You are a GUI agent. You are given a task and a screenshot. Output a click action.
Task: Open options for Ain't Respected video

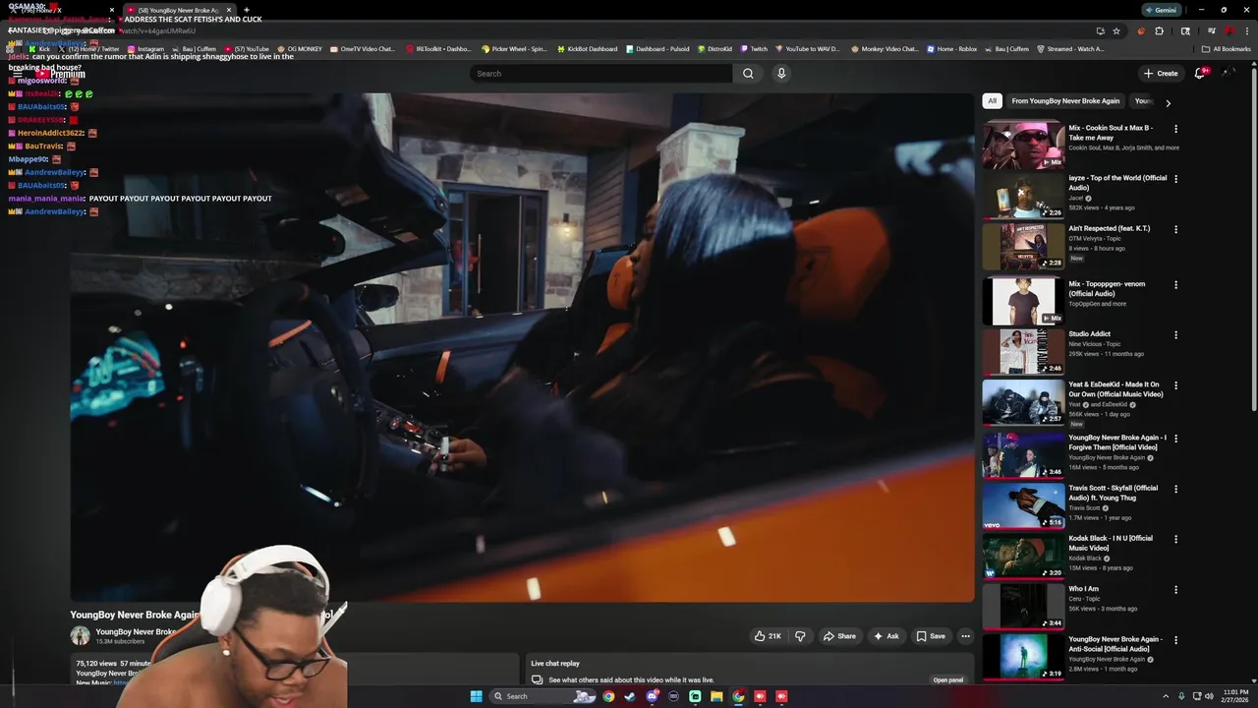(x=1175, y=229)
